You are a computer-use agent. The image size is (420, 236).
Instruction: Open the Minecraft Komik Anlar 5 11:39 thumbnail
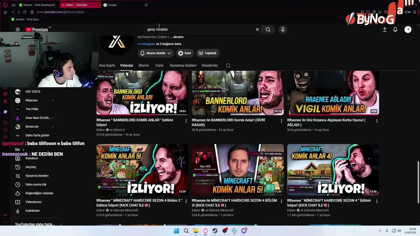pyautogui.click(x=238, y=170)
